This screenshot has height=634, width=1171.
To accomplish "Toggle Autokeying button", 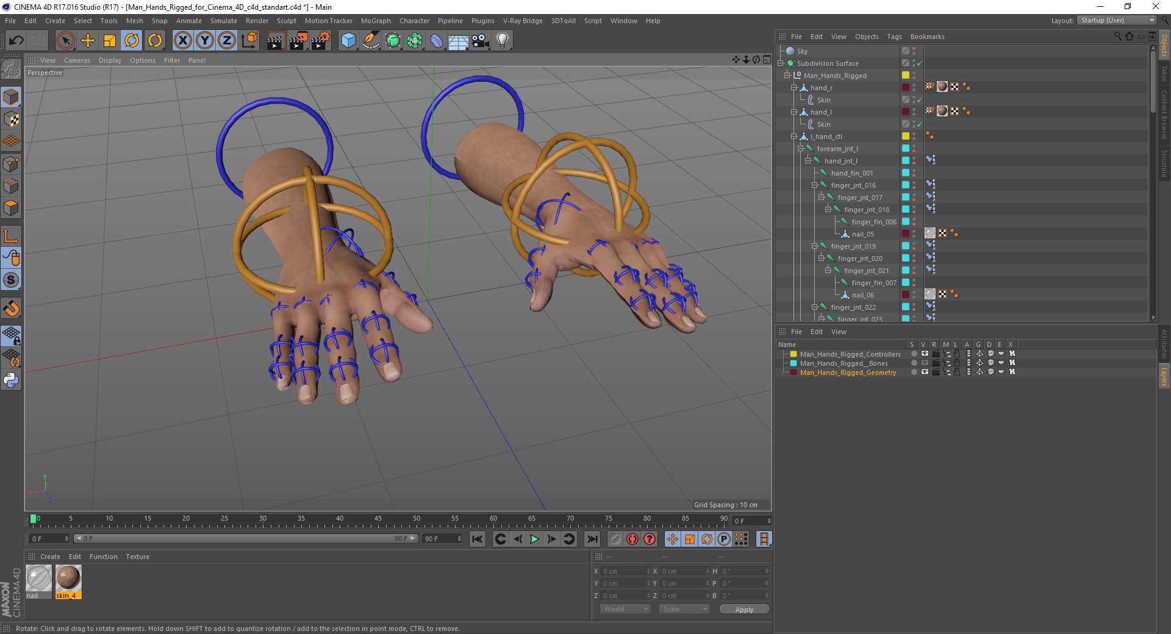I will click(632, 539).
